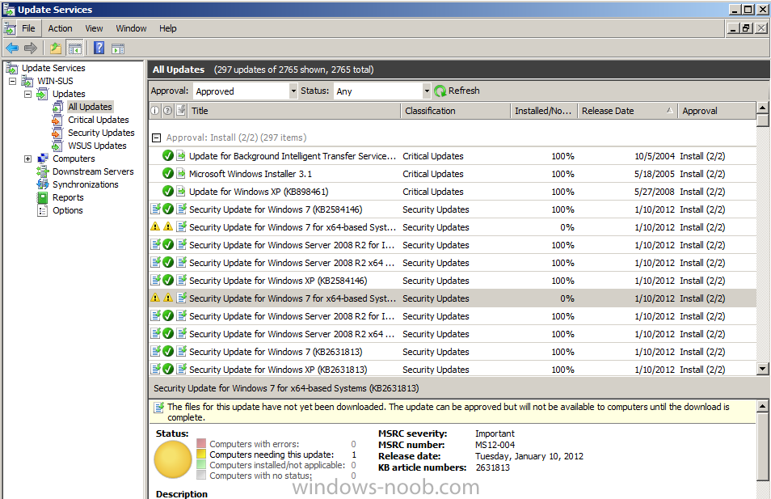This screenshot has width=771, height=499.
Task: Collapse the Approval: Install group
Action: click(x=156, y=137)
